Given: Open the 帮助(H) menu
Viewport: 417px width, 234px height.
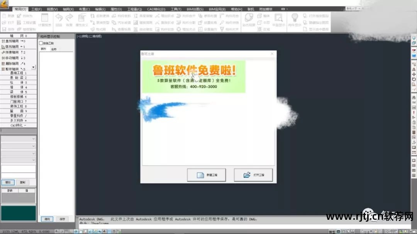Looking at the screenshot, I should tap(236, 9).
